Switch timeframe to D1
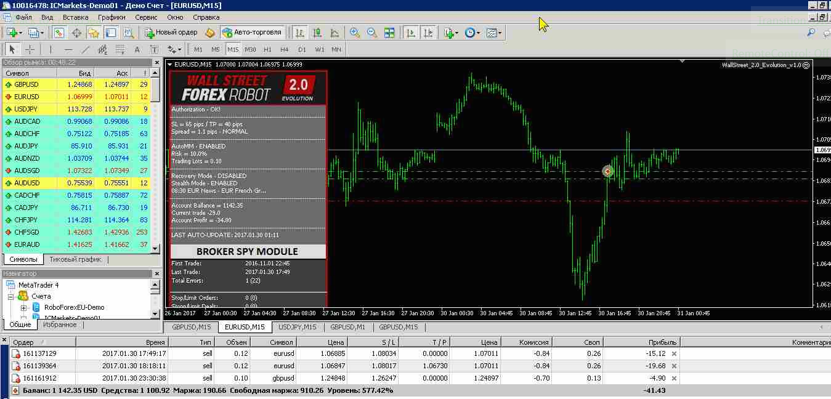831x399 pixels. tap(302, 50)
